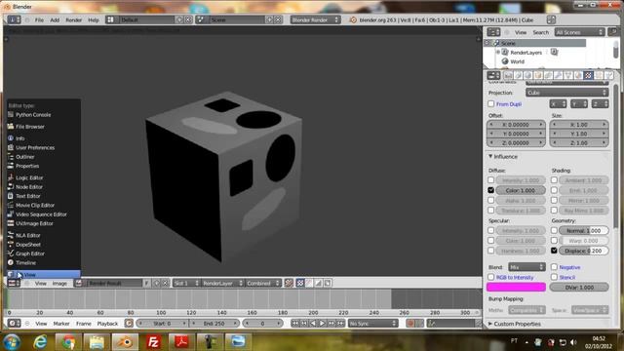Open render engine dropdown Blender Render
Image resolution: width=624 pixels, height=351 pixels.
pyautogui.click(x=315, y=19)
